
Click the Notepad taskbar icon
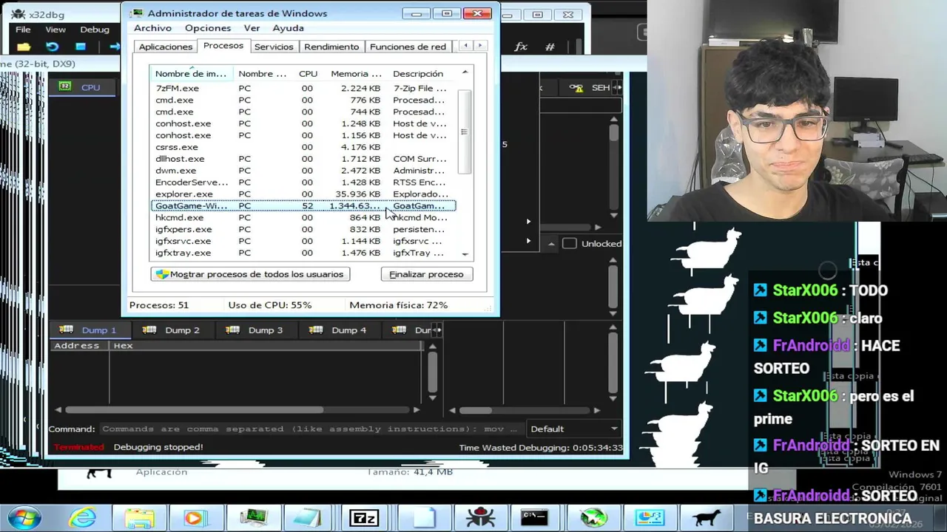pyautogui.click(x=308, y=518)
